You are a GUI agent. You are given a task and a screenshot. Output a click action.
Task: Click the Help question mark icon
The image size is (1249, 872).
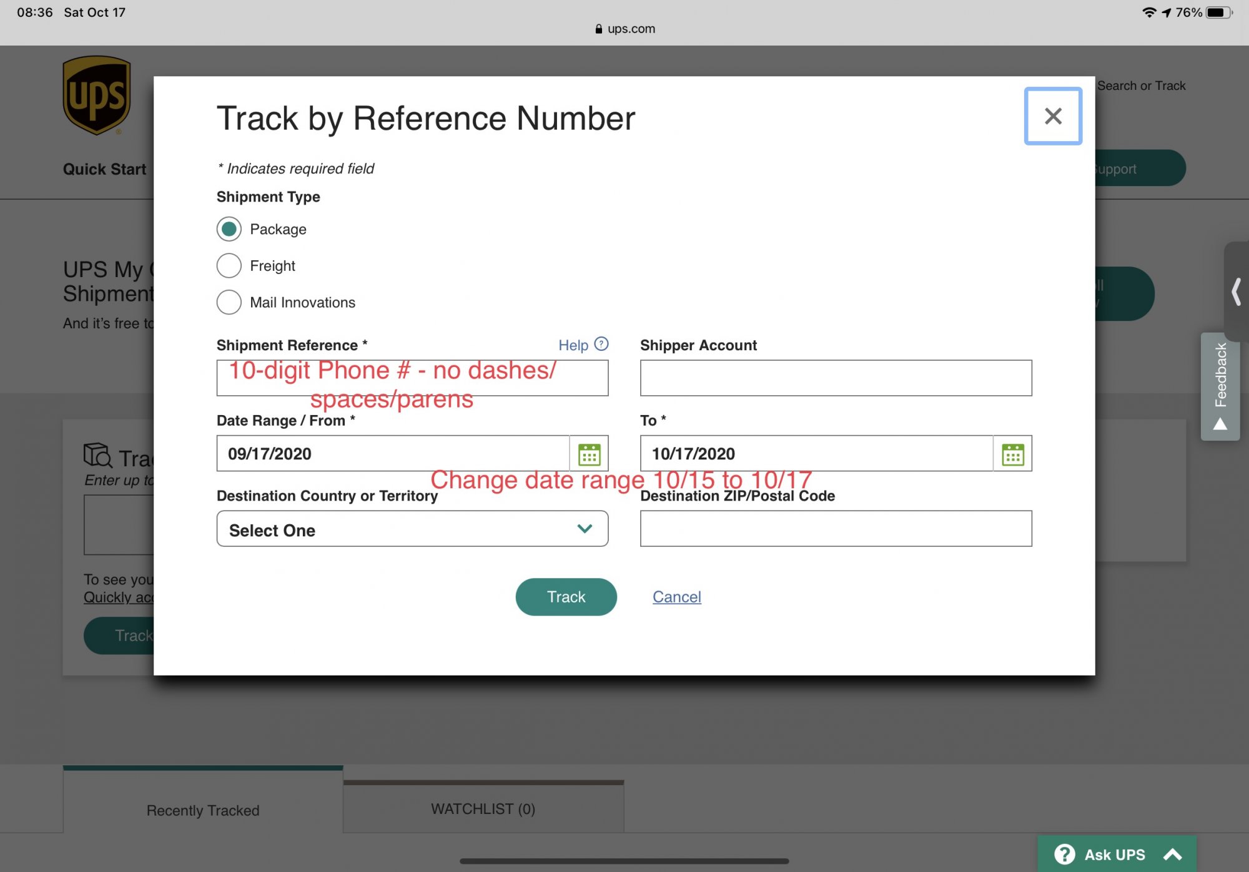601,344
